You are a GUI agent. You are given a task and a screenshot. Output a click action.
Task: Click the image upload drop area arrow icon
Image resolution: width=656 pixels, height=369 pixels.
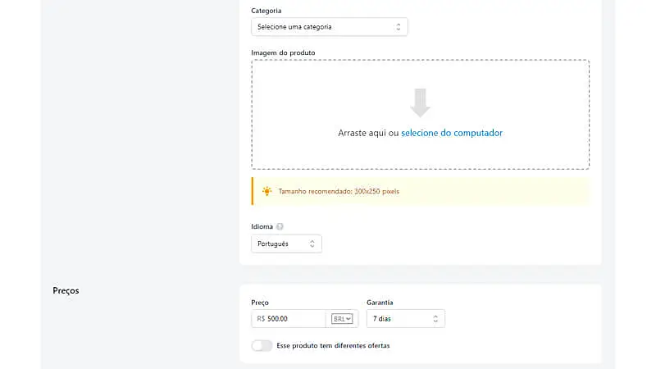pos(420,102)
